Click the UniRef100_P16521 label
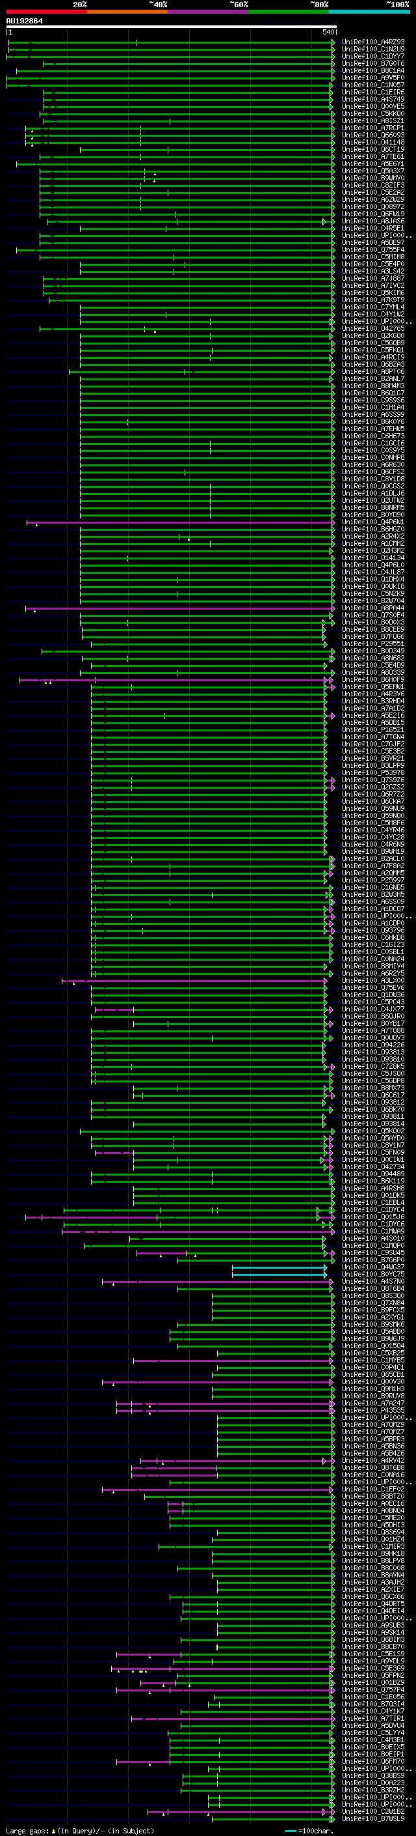Screen dimensions: 416x1836 tap(373, 730)
